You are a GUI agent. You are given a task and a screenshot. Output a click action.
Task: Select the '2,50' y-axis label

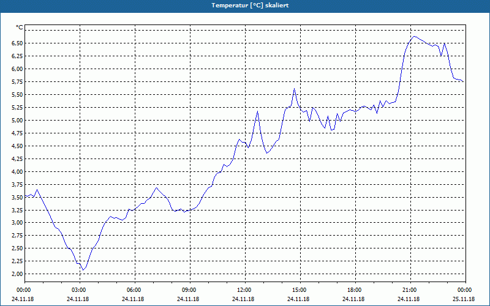[x=17, y=248]
